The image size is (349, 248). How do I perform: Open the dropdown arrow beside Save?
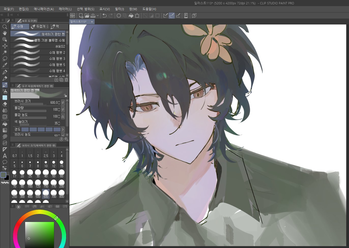click(x=98, y=16)
